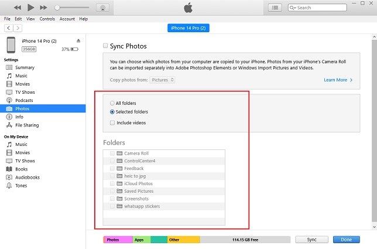Select Photos in the sidebar

pyautogui.click(x=43, y=108)
